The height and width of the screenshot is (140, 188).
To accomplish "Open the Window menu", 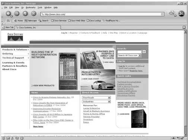I will 48,7.
